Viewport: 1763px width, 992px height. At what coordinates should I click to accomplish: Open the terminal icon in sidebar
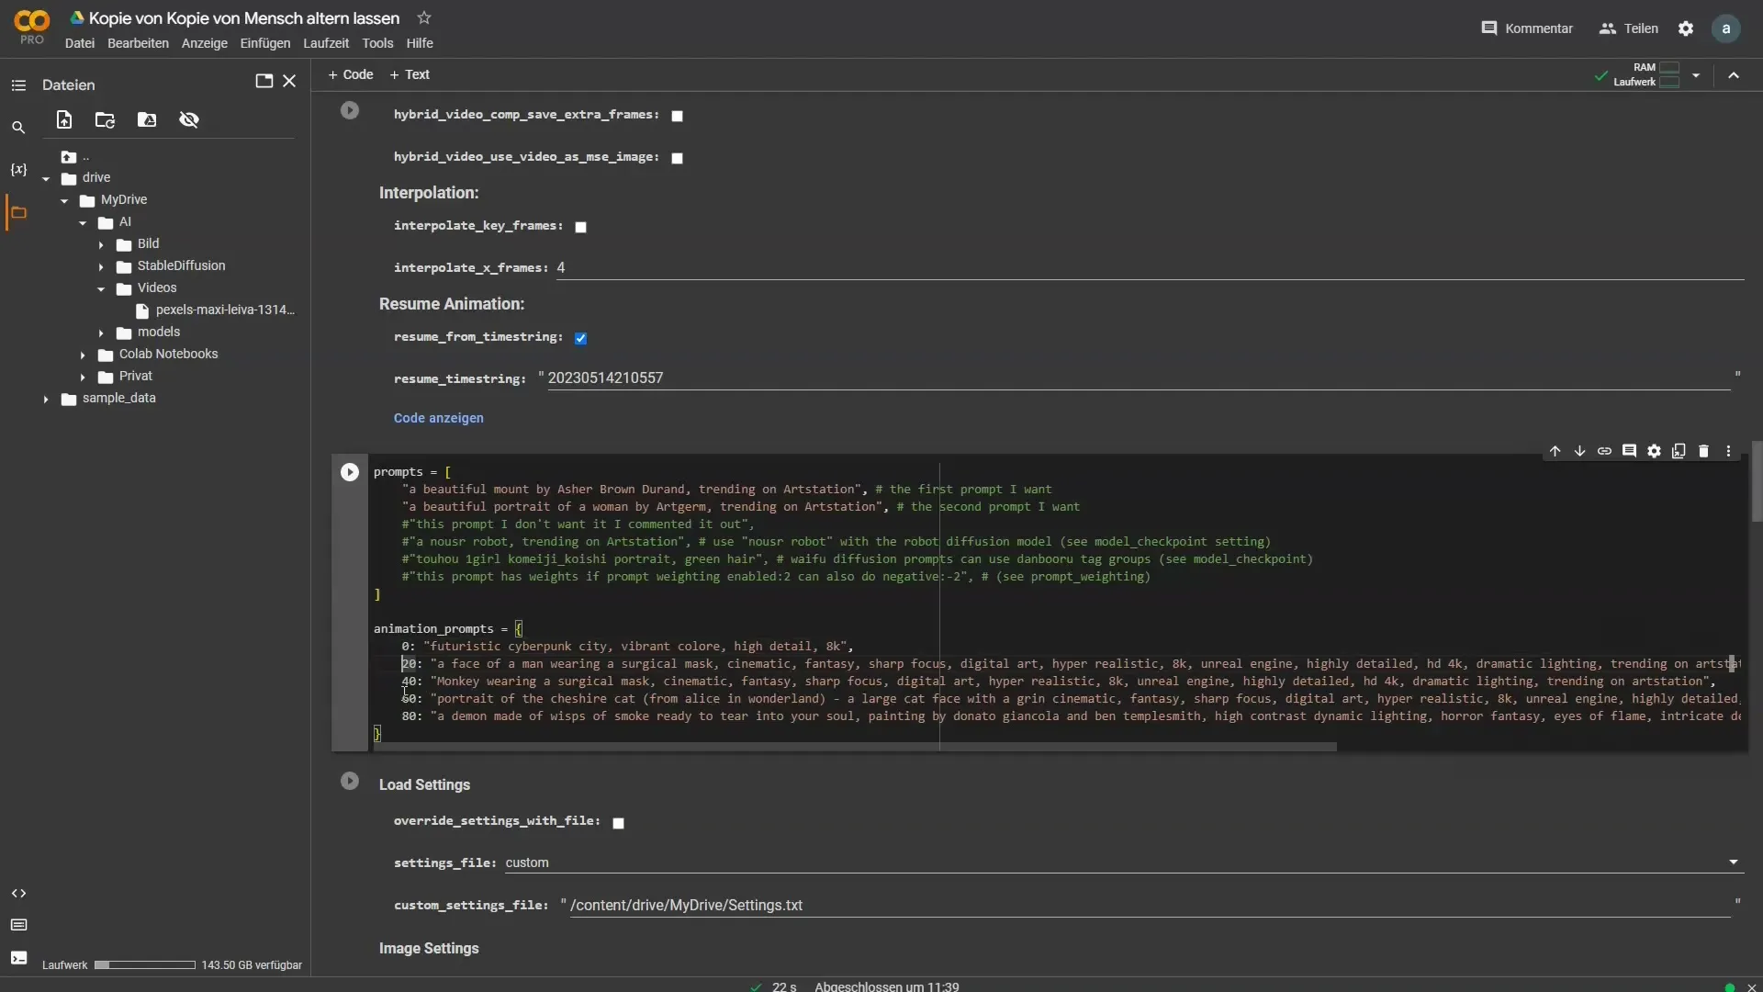tap(18, 958)
